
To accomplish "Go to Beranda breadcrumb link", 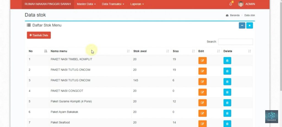I will pos(234,15).
